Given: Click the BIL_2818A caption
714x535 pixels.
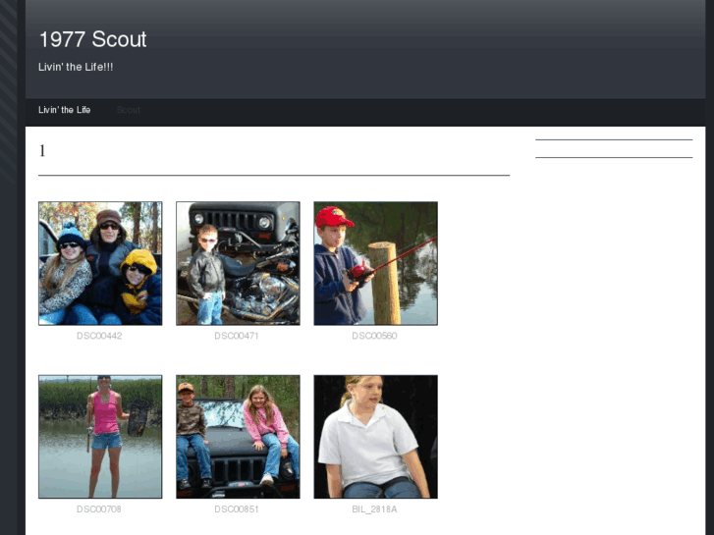Looking at the screenshot, I should (x=375, y=509).
